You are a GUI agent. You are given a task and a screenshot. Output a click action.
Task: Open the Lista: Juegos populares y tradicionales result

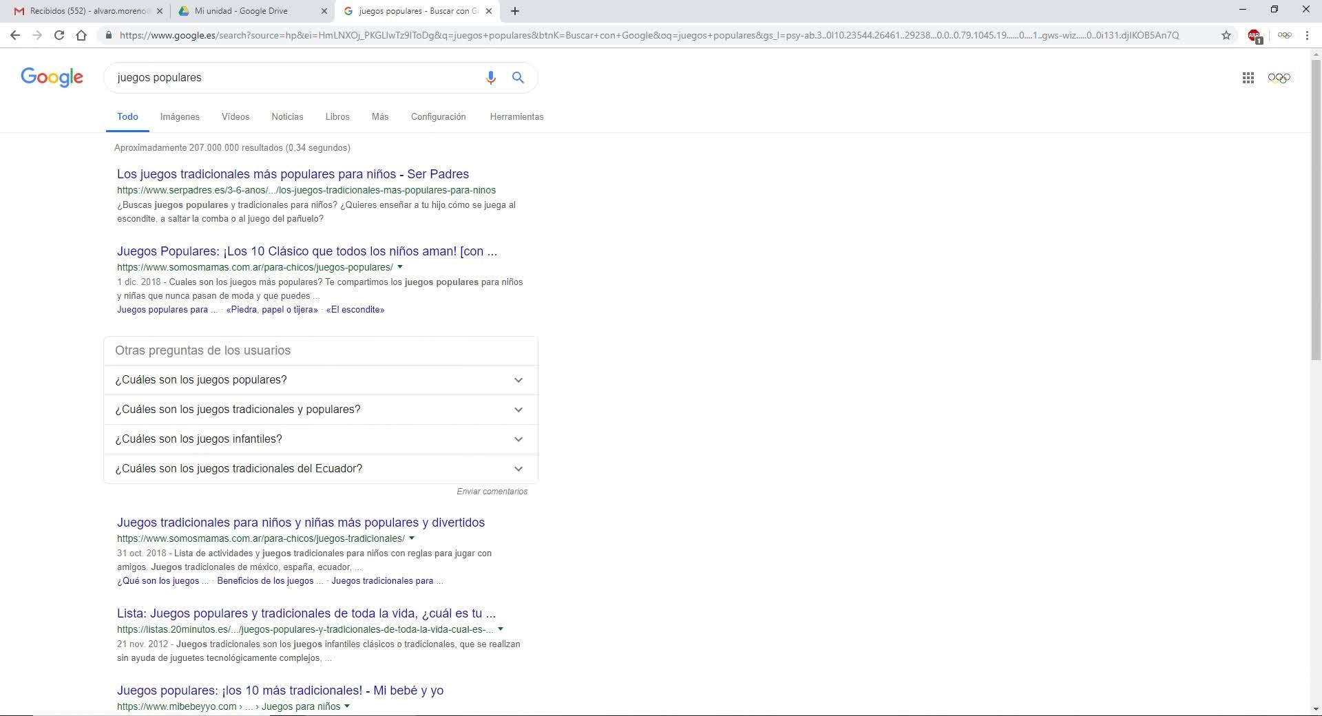click(306, 613)
